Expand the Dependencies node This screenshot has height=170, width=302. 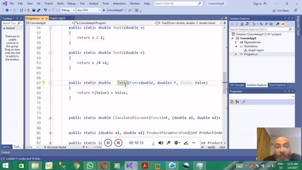236,42
